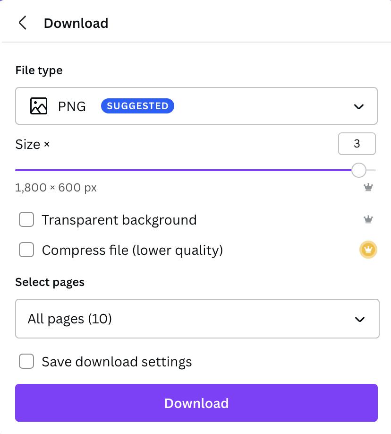Click the blue SUGGESTED badge
This screenshot has height=434, width=391.
[x=137, y=106]
